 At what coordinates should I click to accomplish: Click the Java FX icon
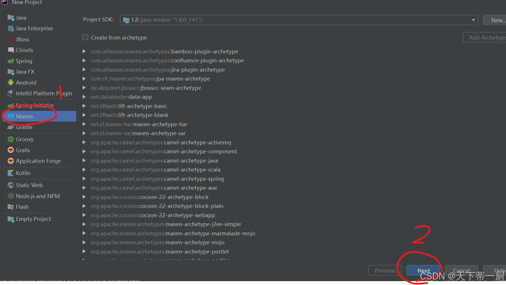[11, 72]
